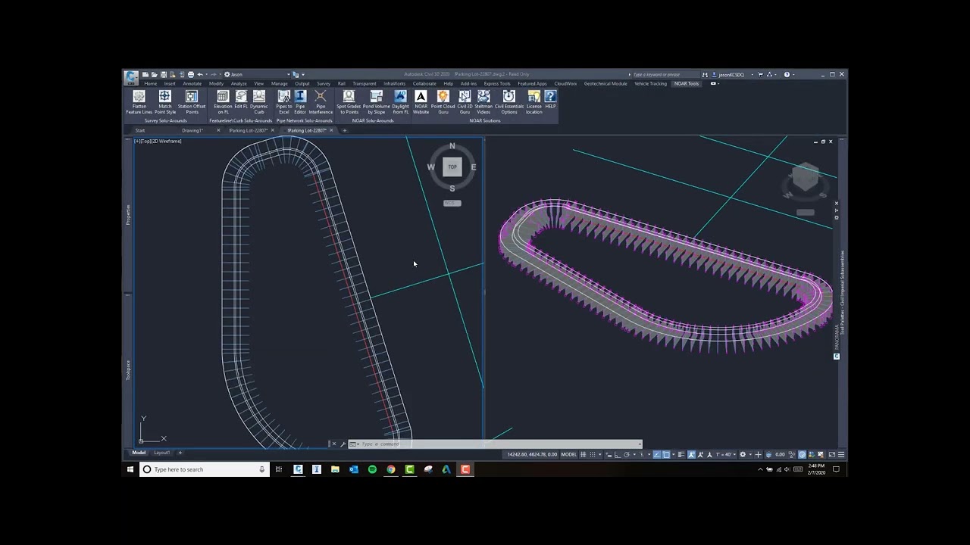Viewport: 970px width, 545px height.
Task: Toggle annotation visibility in status bar
Action: coord(691,454)
